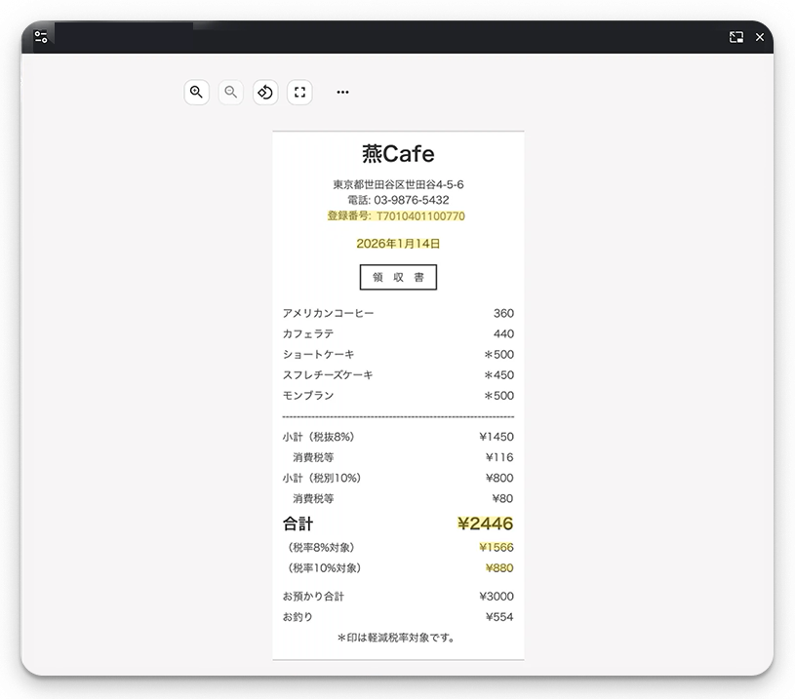Click the highlighted ¥880 amount
Image resolution: width=795 pixels, height=699 pixels.
(499, 568)
